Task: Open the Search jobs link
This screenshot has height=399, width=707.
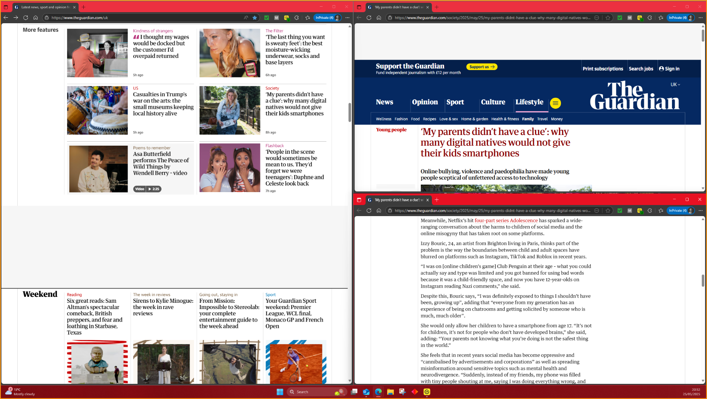Action: (x=641, y=69)
